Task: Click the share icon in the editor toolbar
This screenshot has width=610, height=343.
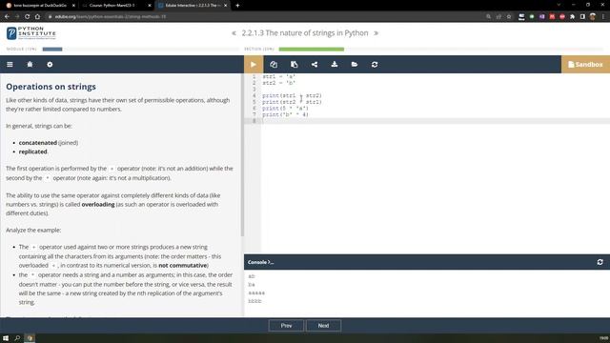Action: tap(315, 65)
